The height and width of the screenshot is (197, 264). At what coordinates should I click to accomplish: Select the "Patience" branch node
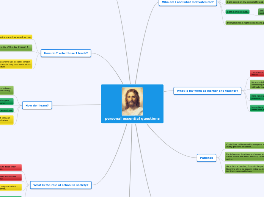206,158
